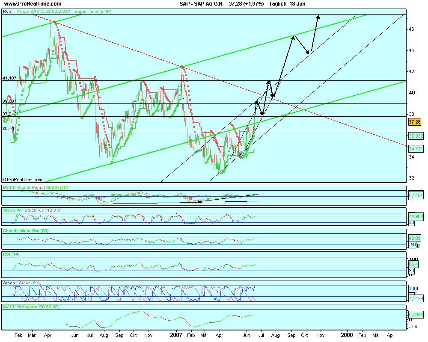The image size is (428, 342).
Task: Click the -50 Chande level badge
Action: pos(413,245)
